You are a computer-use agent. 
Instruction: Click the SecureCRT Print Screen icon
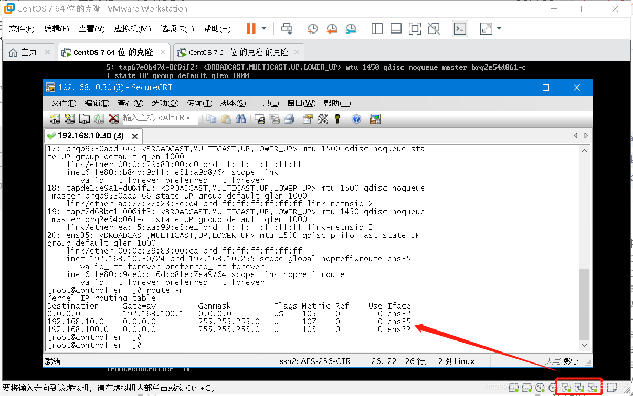(x=260, y=119)
